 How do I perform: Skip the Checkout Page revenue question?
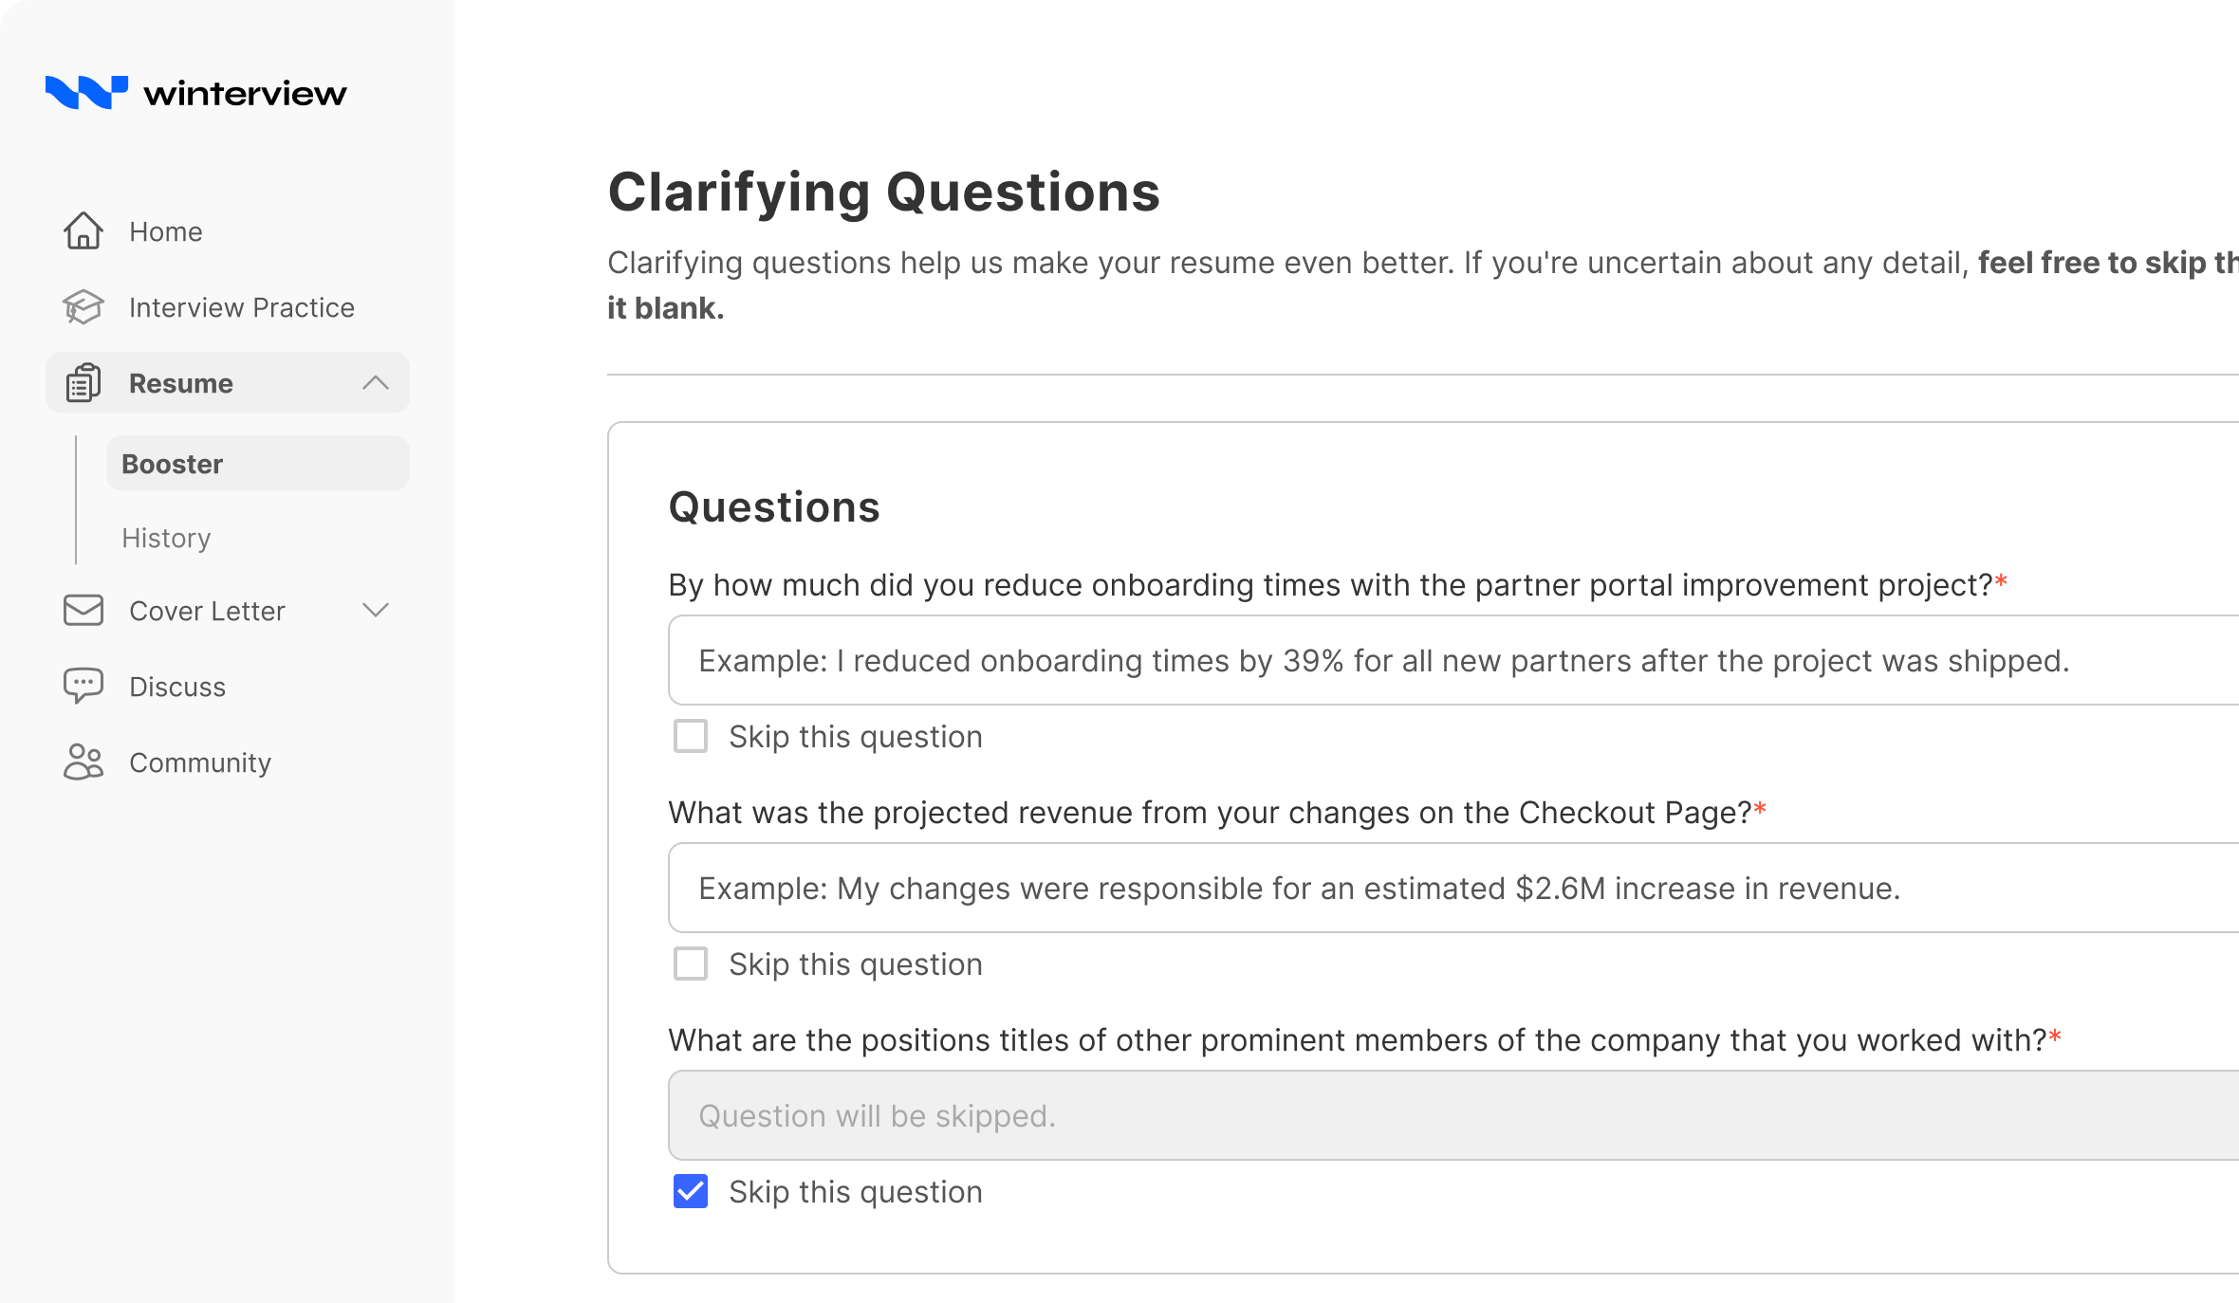[691, 964]
